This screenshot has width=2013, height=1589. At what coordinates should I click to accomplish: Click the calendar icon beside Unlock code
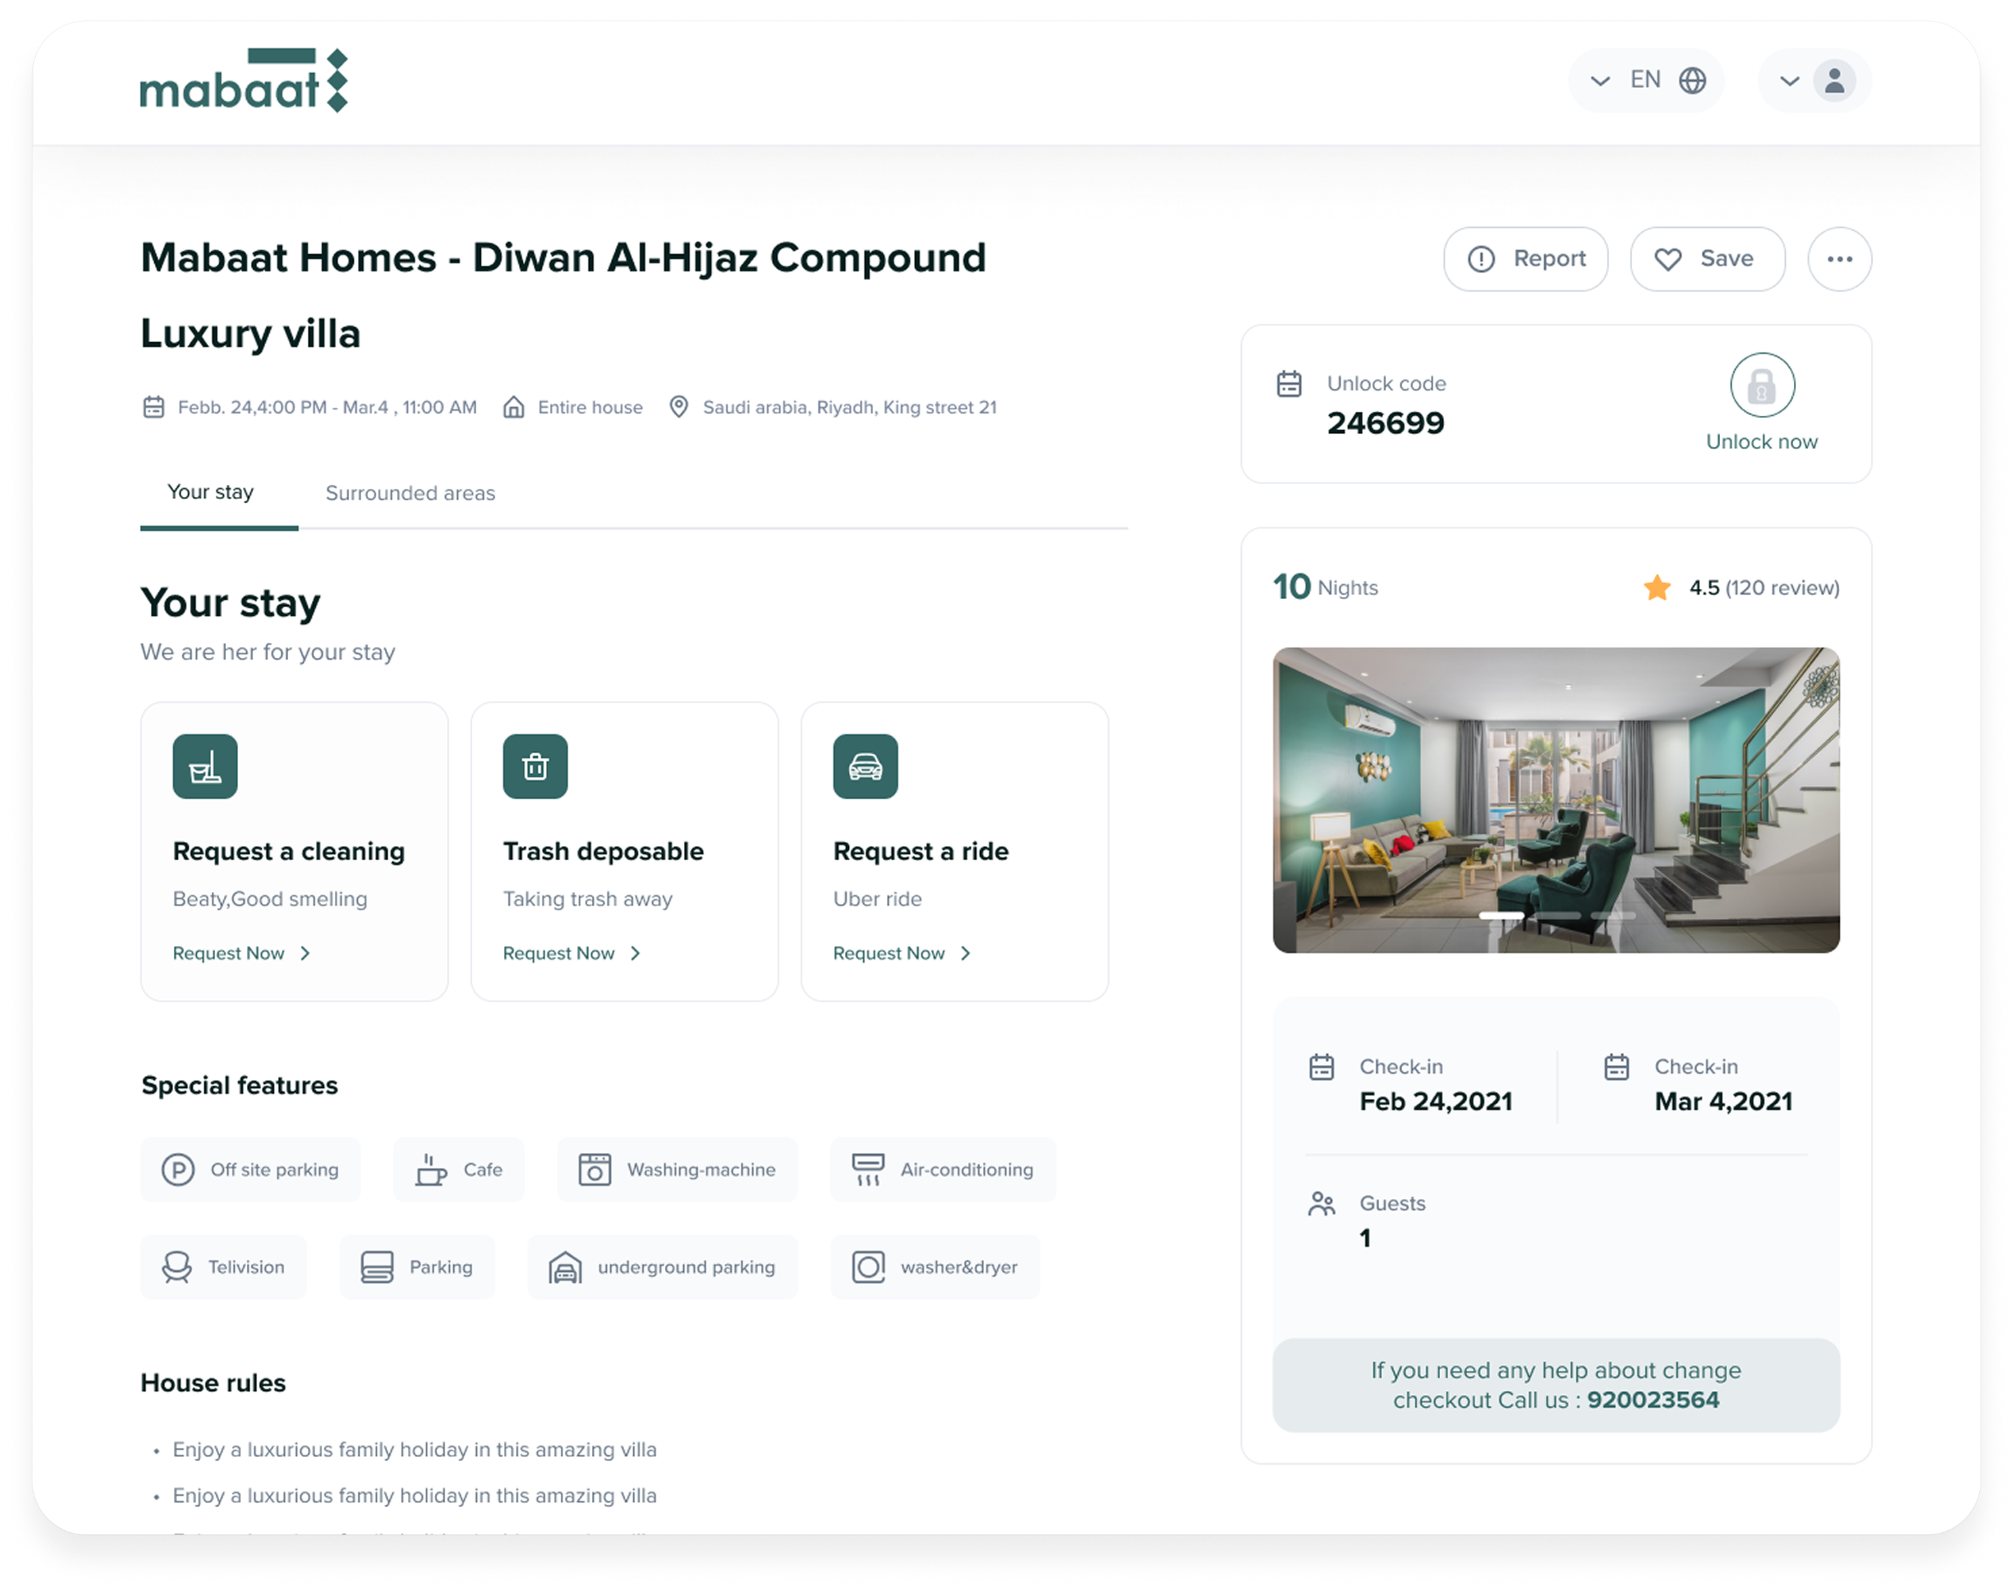point(1289,382)
